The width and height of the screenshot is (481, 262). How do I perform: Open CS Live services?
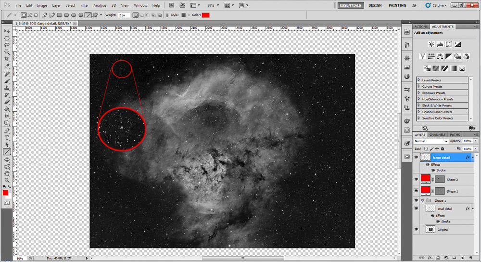coord(436,5)
